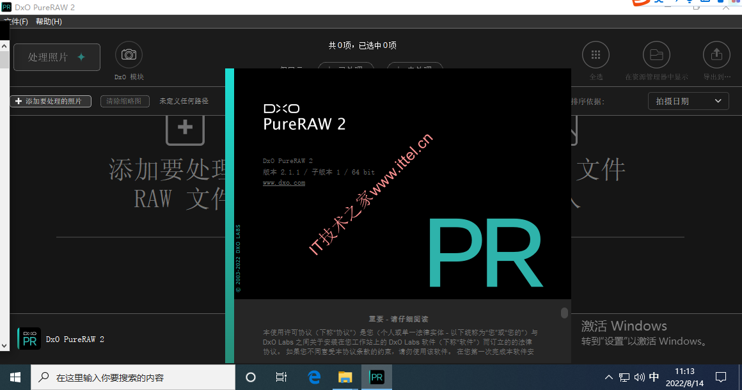Click the 清除缩略图 button

(125, 101)
